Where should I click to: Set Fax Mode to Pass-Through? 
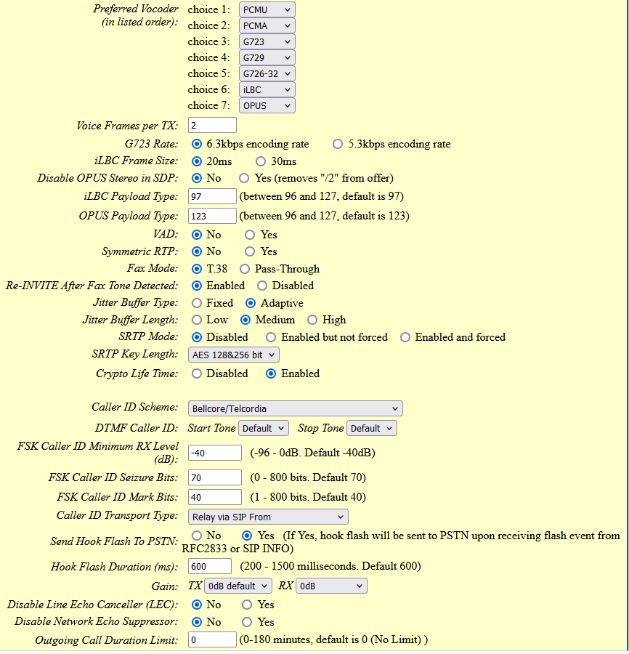point(245,269)
